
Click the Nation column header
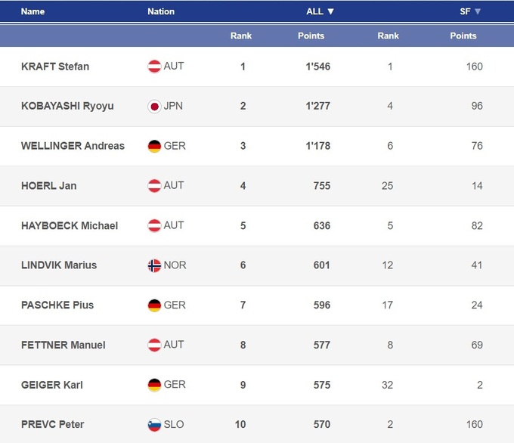pyautogui.click(x=161, y=11)
